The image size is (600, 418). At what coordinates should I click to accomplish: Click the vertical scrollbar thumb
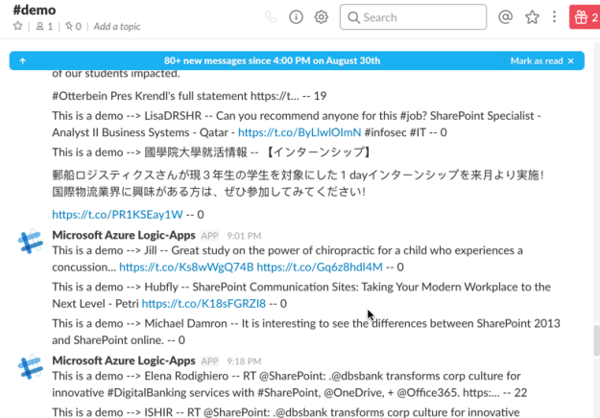pyautogui.click(x=596, y=340)
